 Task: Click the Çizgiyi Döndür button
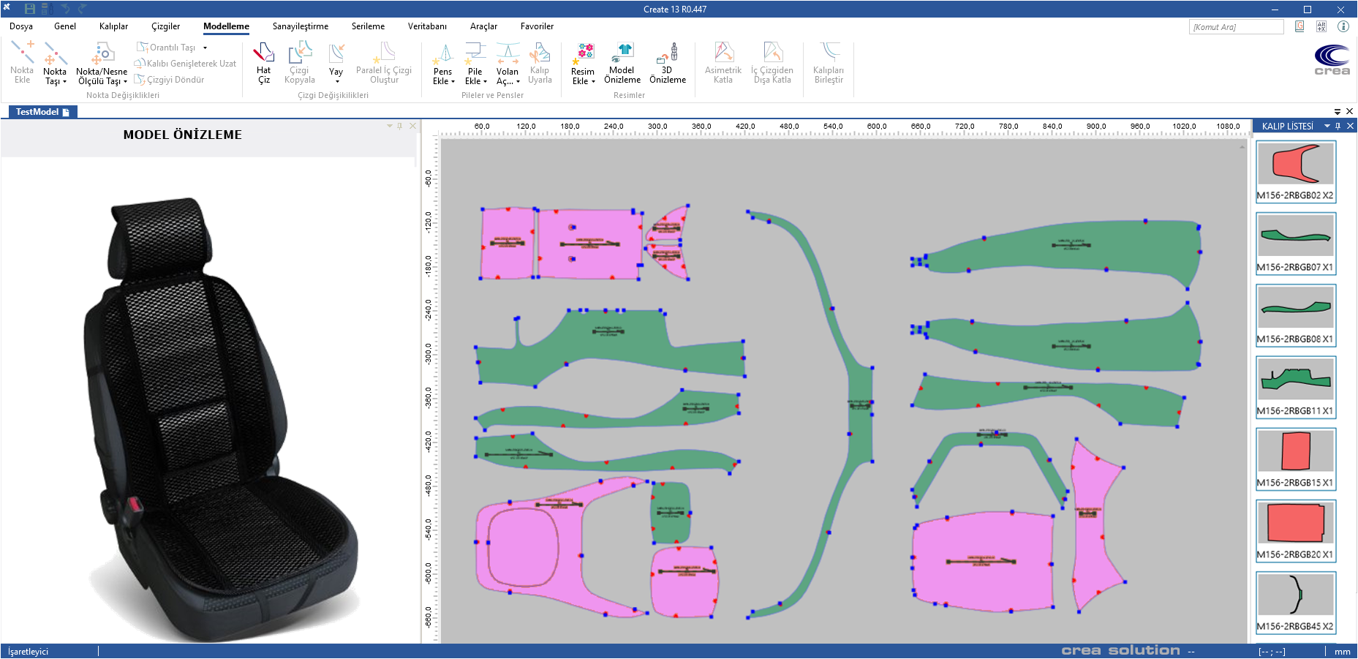(x=170, y=80)
